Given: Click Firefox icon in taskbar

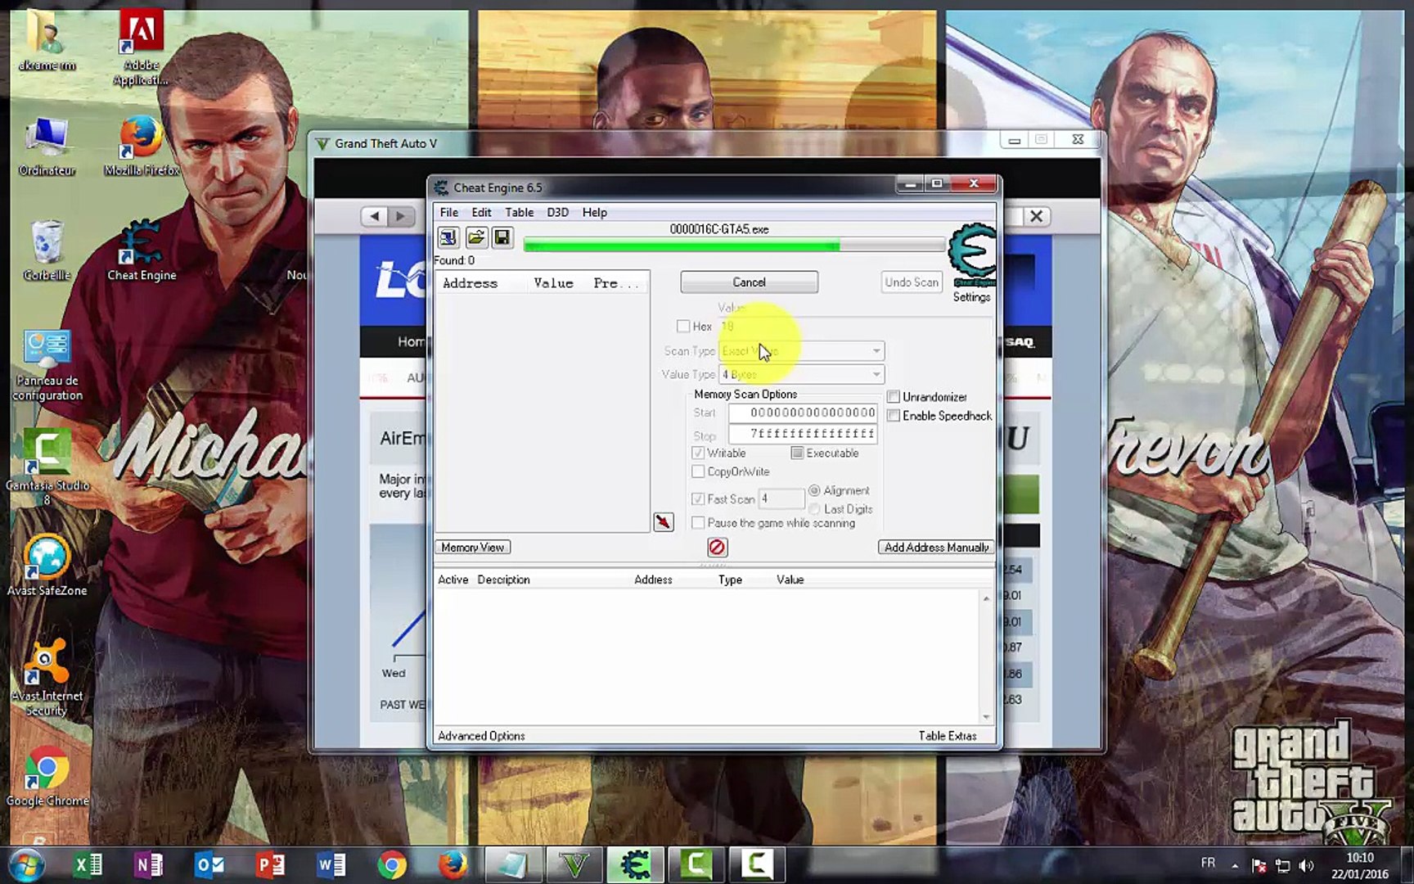Looking at the screenshot, I should [x=453, y=864].
